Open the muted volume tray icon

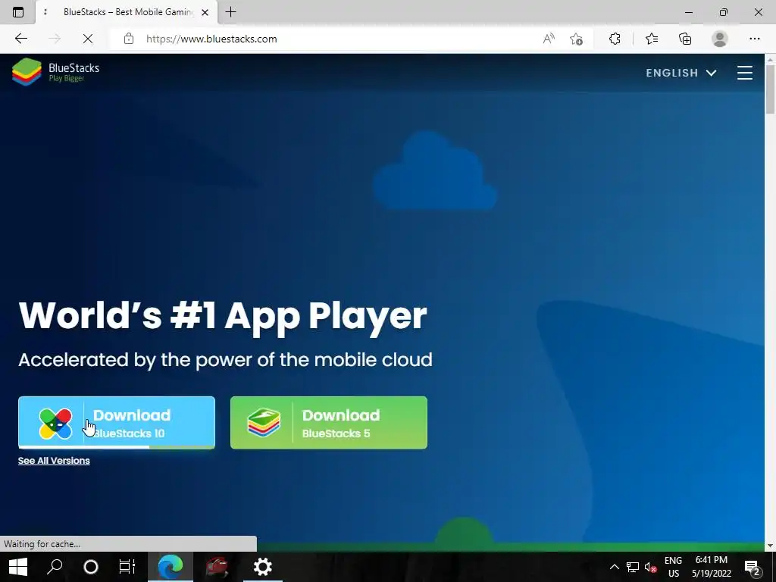(x=650, y=567)
